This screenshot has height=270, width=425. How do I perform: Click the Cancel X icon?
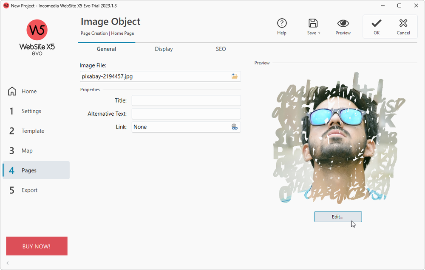coord(403,23)
